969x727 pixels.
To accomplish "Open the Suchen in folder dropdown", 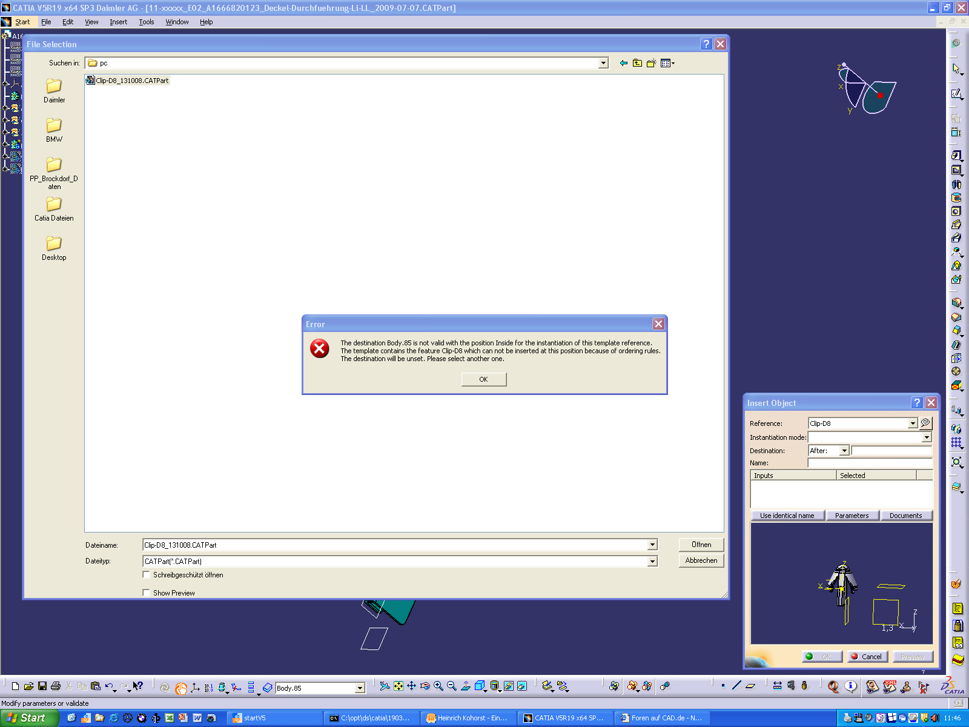I will pos(603,63).
